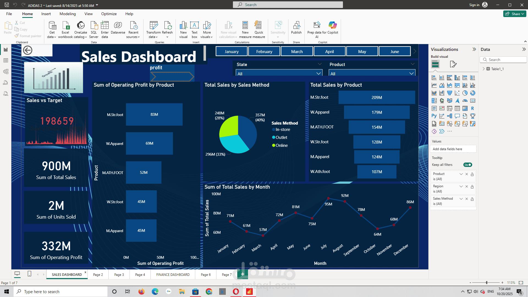Collapse the Data pane
This screenshot has width=528, height=297.
(x=524, y=50)
